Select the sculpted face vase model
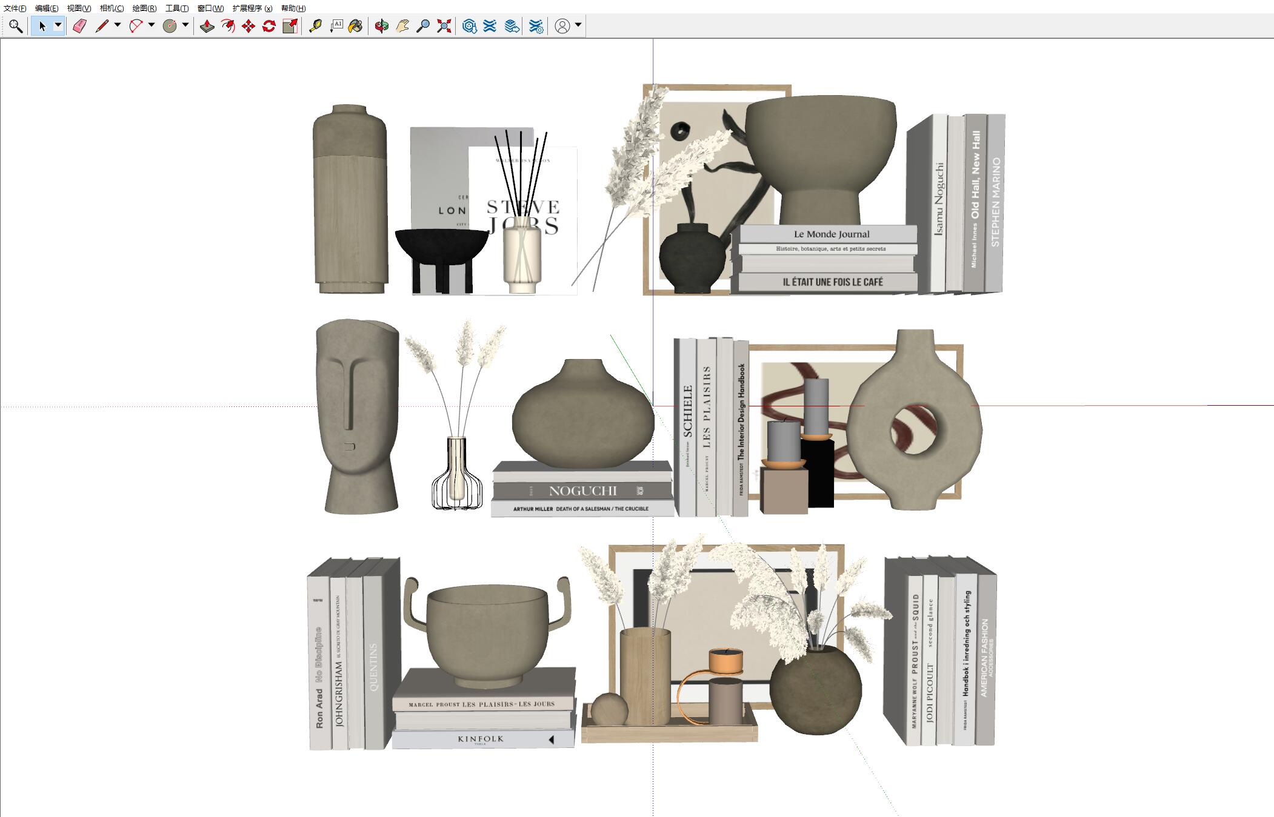This screenshot has height=817, width=1274. (358, 417)
